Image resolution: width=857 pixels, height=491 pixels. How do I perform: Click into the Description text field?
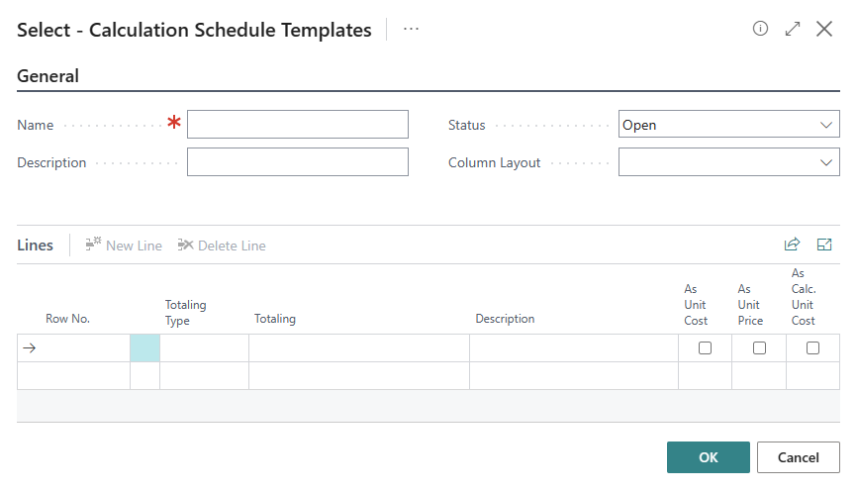[x=297, y=162]
